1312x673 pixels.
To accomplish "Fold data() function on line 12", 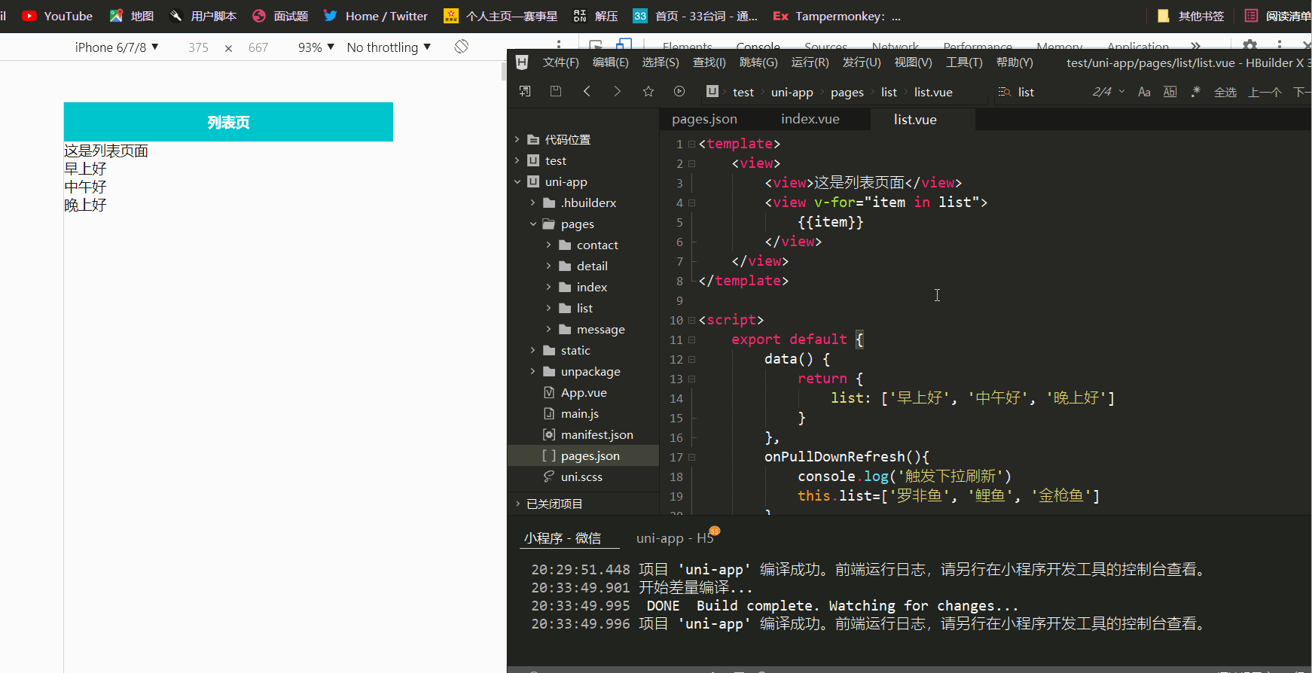I will coord(691,359).
